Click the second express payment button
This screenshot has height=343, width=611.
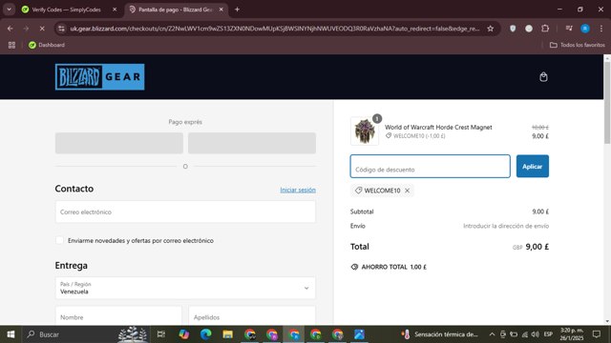[252, 143]
